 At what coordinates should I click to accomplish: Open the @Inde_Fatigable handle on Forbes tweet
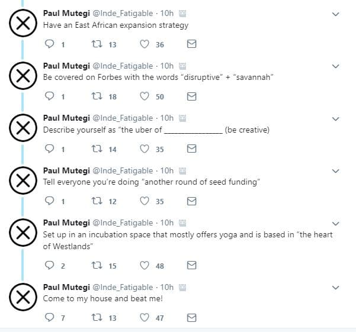[123, 66]
